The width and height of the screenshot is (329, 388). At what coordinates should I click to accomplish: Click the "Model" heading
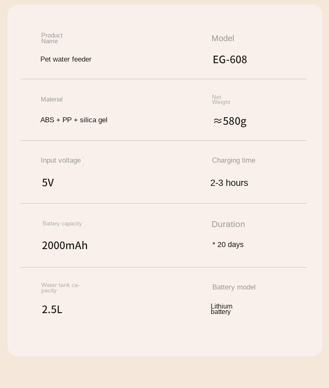click(x=223, y=39)
